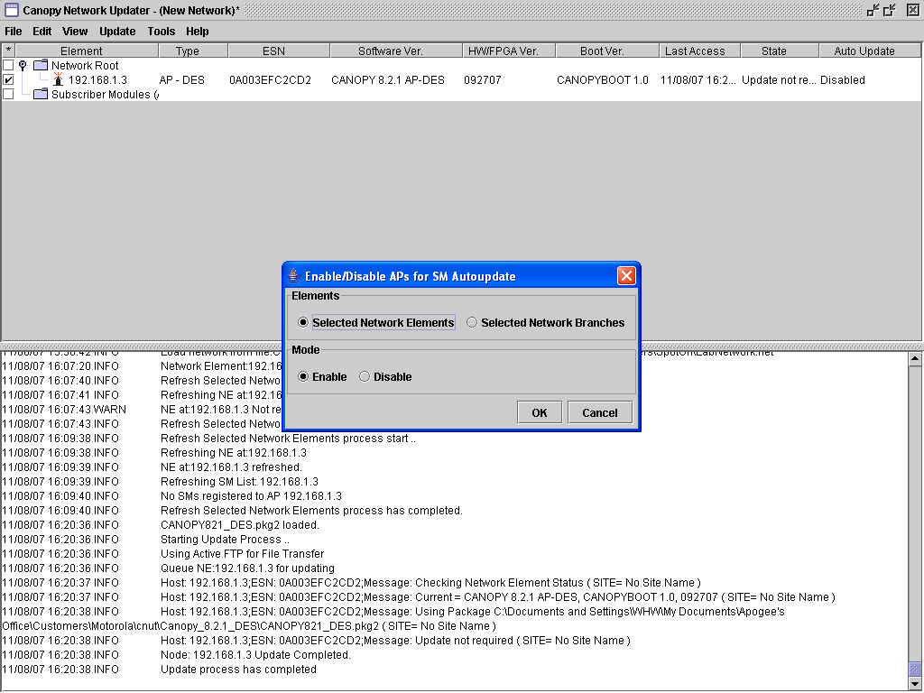Click the restore window icon in title bar

click(x=891, y=10)
